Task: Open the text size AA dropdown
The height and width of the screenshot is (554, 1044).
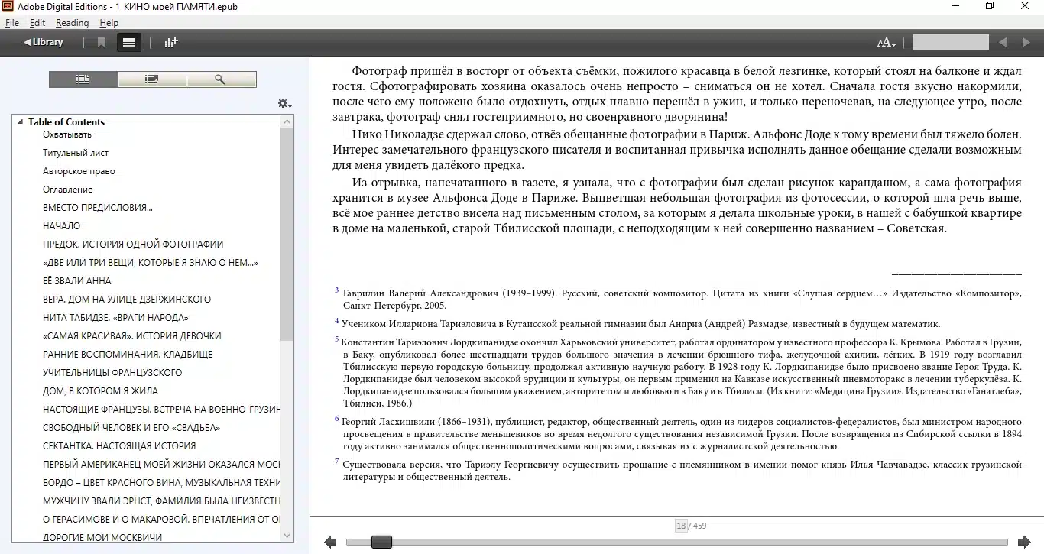Action: click(x=887, y=43)
